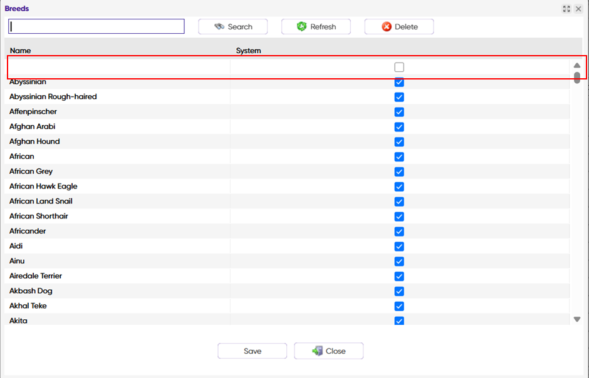The image size is (589, 378).
Task: Select the Afghan Hound breed name
Action: click(34, 141)
